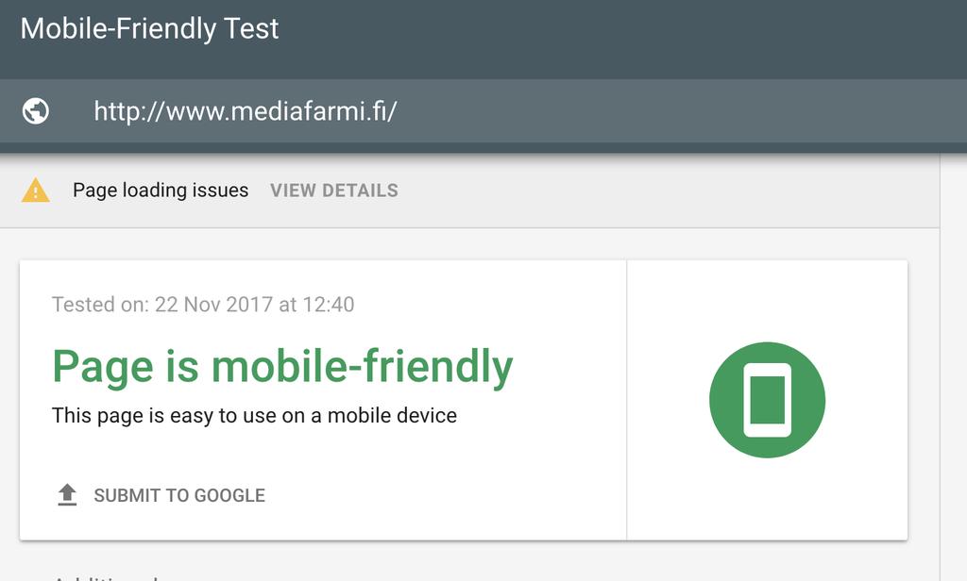The image size is (967, 581).
Task: Click the white phone shape inside green circle
Action: [x=767, y=400]
